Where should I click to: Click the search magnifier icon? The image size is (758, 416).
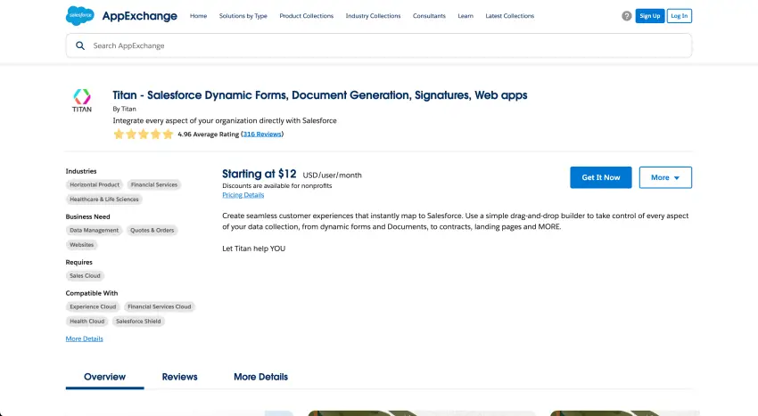coord(80,45)
